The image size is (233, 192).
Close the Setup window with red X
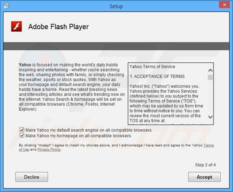(x=225, y=5)
